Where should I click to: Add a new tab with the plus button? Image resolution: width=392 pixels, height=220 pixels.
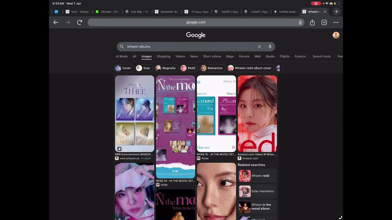tap(336, 12)
